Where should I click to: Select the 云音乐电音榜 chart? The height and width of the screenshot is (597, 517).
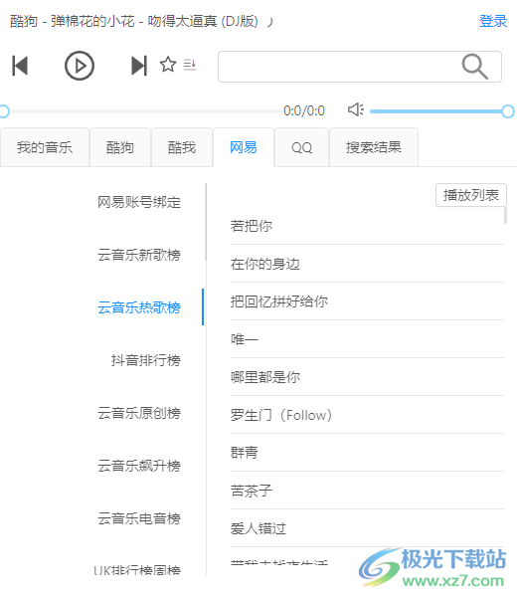pyautogui.click(x=139, y=518)
